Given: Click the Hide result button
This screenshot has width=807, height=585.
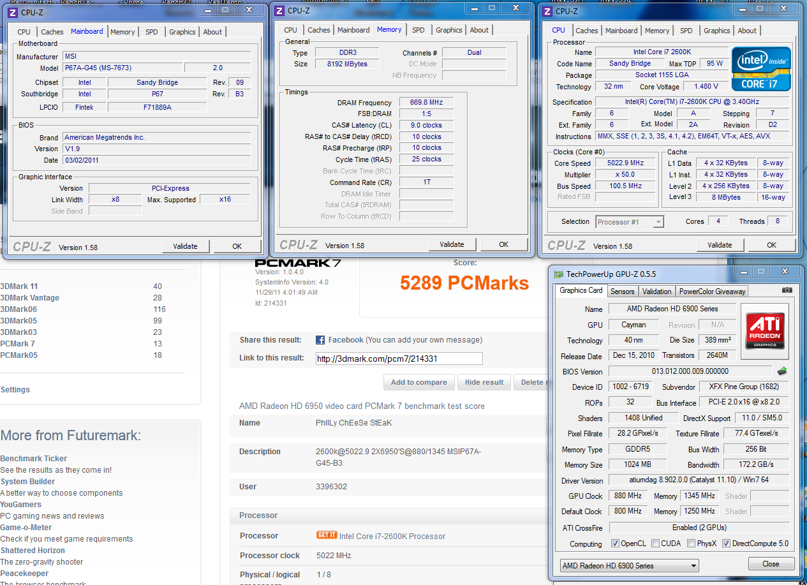Looking at the screenshot, I should tap(484, 382).
